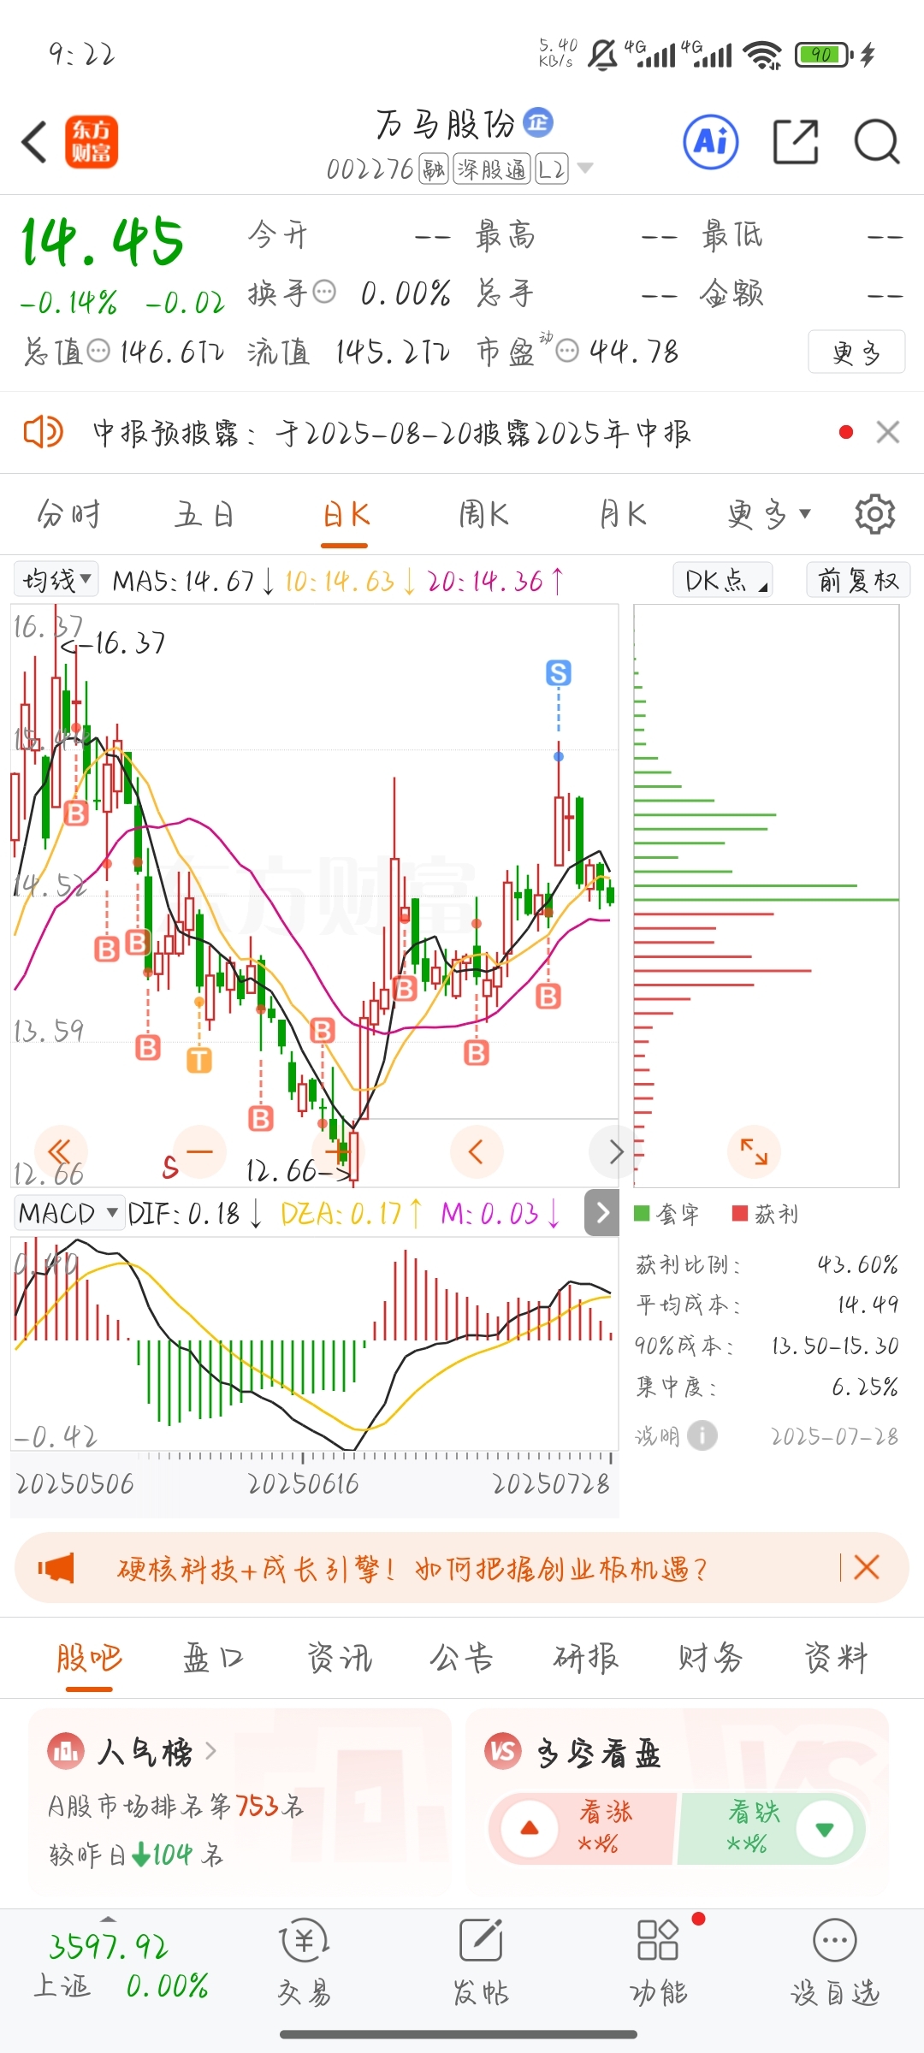The width and height of the screenshot is (924, 2053).
Task: Open the 股吧 tab
Action: tap(89, 1658)
